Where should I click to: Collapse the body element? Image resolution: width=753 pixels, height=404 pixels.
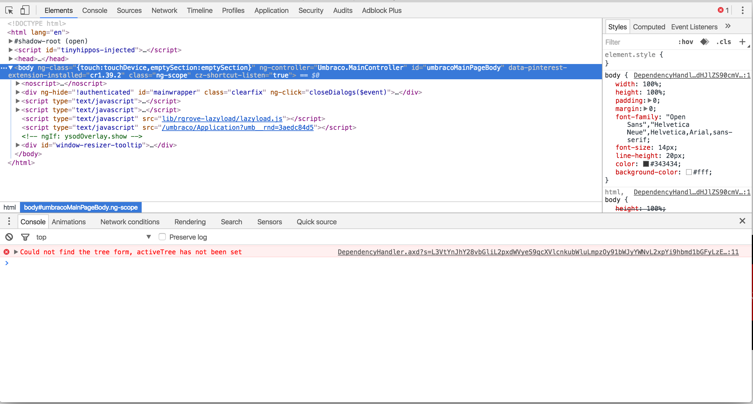tap(11, 68)
